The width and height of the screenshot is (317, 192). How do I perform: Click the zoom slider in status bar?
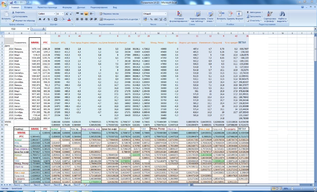point(302,189)
